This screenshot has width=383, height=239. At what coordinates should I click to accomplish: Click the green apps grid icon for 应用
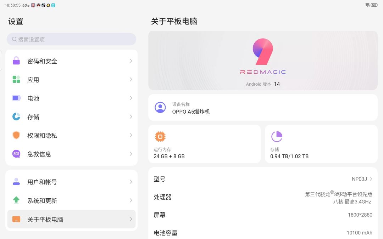coord(16,79)
